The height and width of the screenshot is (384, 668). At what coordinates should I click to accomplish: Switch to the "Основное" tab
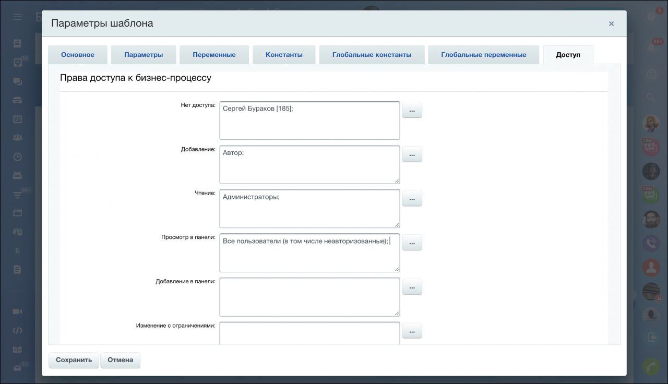pyautogui.click(x=78, y=55)
